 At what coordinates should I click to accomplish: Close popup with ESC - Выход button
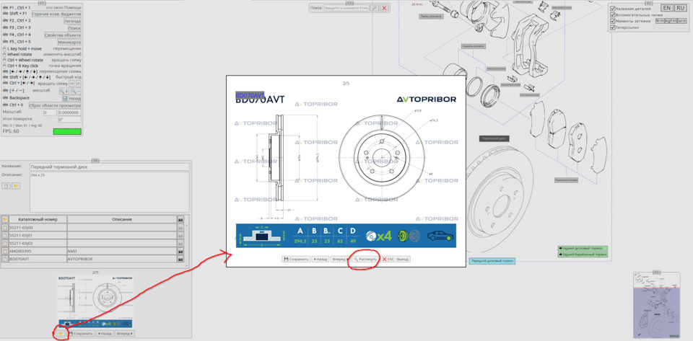coord(395,260)
